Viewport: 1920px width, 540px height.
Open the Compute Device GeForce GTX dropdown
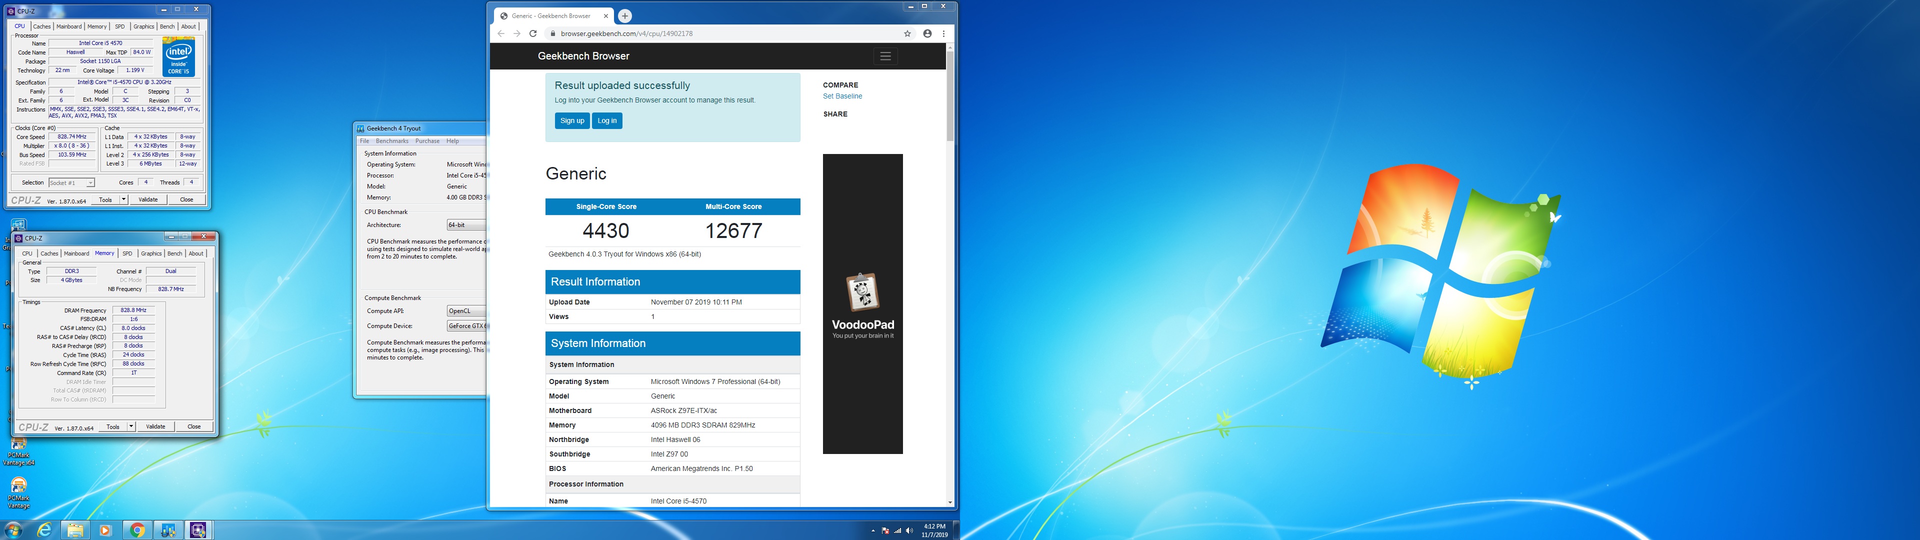click(466, 326)
